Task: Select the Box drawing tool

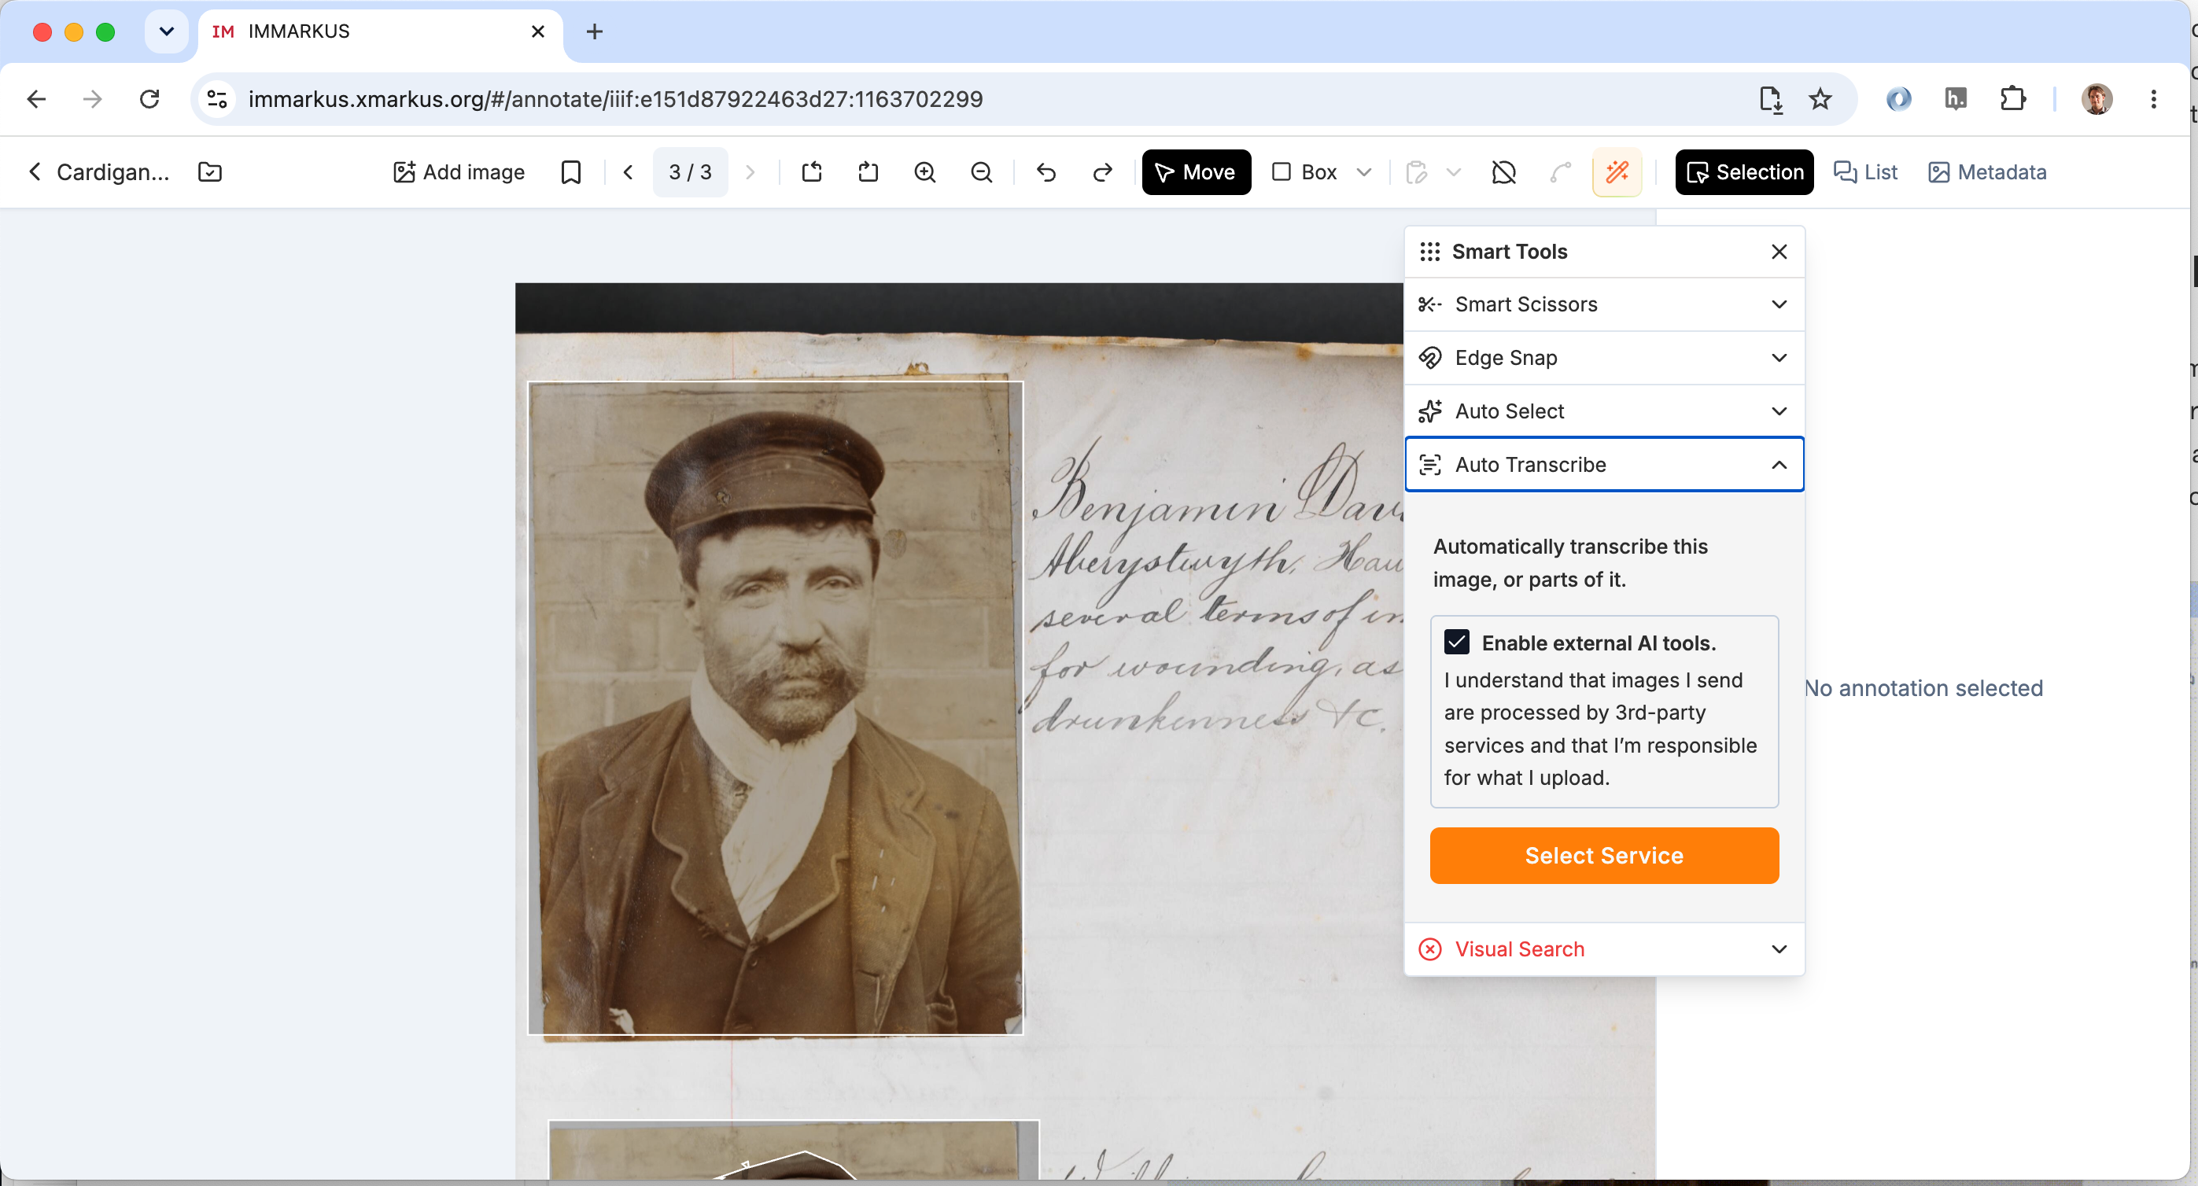Action: pyautogui.click(x=1304, y=172)
